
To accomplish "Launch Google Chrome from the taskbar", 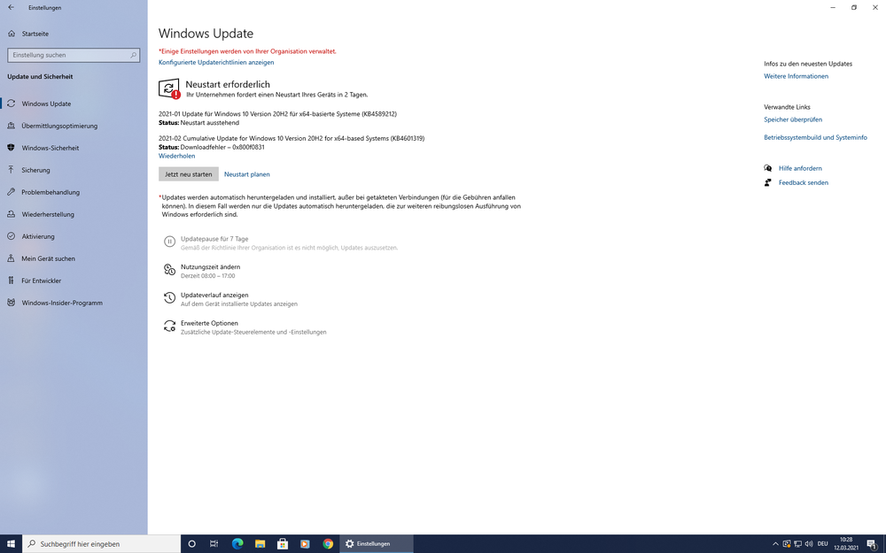I will (x=328, y=543).
